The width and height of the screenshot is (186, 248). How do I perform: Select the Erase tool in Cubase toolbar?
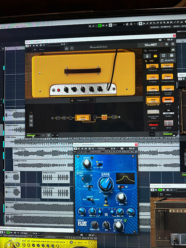point(151,23)
